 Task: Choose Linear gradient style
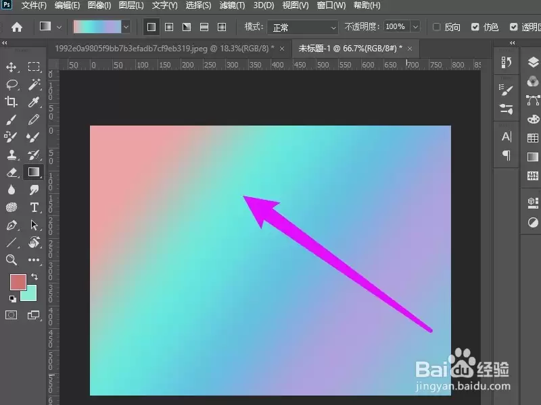pyautogui.click(x=151, y=27)
